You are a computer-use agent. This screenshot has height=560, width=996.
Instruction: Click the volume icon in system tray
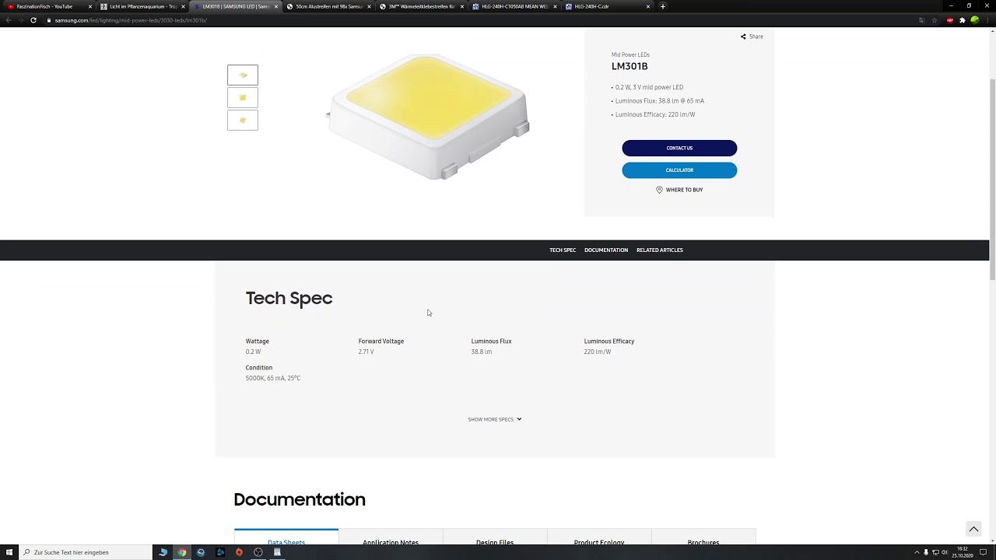945,552
